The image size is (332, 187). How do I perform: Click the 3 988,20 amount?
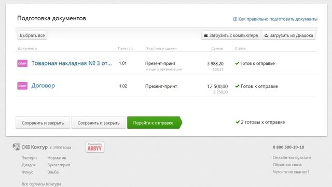pyautogui.click(x=215, y=63)
